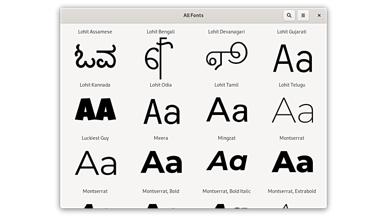Open the hamburger menu in header
The width and height of the screenshot is (387, 218).
coord(303,15)
